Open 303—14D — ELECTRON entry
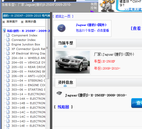This screenshot has width=142, height=129. [28, 121]
